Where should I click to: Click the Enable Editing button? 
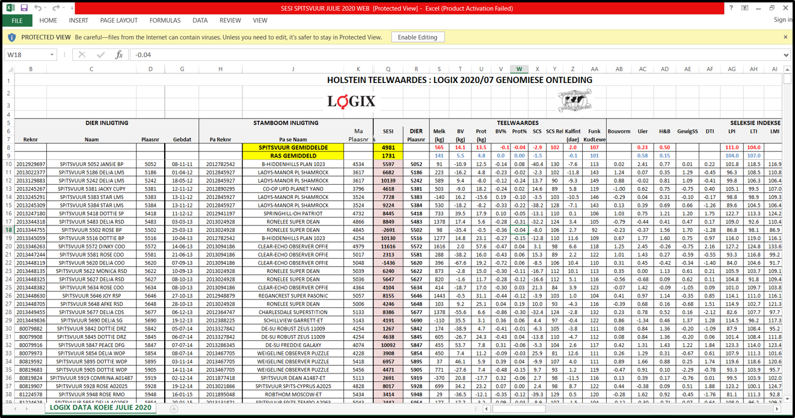pos(417,37)
